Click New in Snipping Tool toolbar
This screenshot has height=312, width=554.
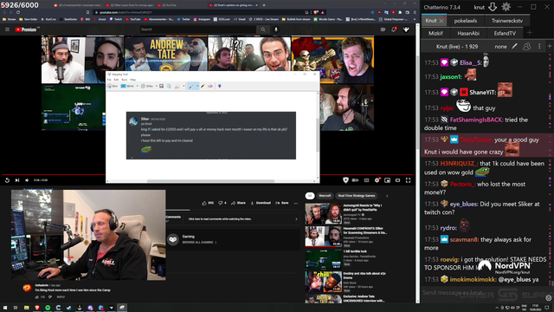point(113,86)
